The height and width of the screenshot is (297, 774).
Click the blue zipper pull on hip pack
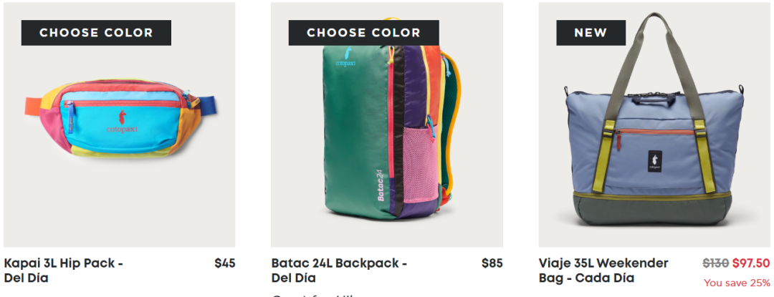70,117
